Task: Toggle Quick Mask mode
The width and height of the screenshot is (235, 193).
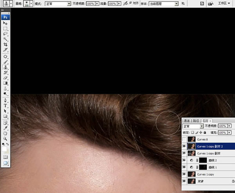Action: point(5,157)
